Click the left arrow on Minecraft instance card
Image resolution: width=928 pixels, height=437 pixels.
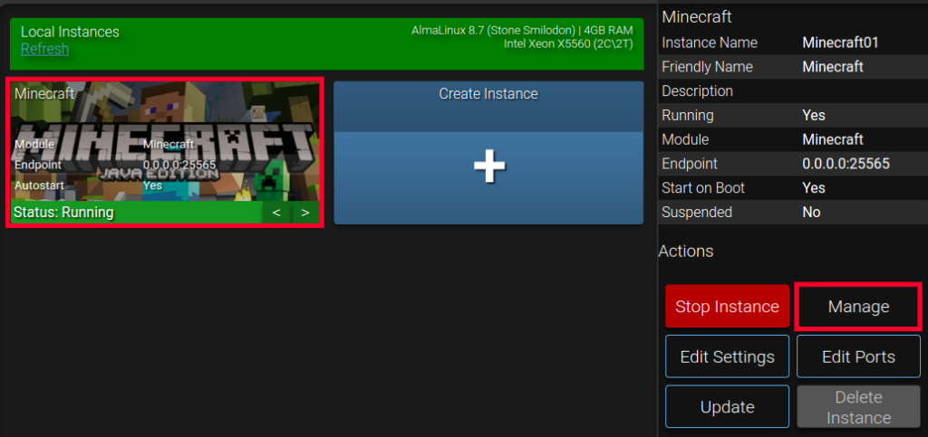point(276,213)
